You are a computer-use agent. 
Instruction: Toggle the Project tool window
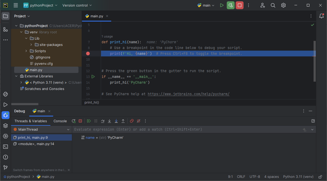(x=6, y=16)
